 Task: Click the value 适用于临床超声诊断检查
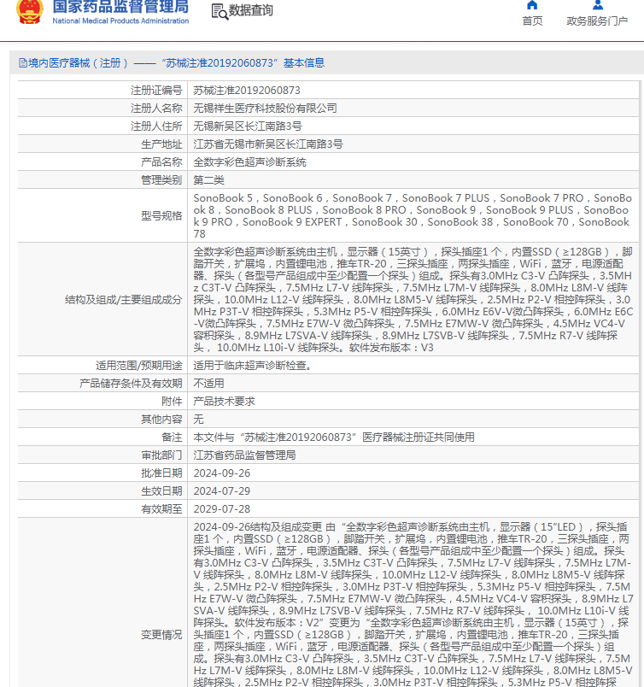point(252,366)
